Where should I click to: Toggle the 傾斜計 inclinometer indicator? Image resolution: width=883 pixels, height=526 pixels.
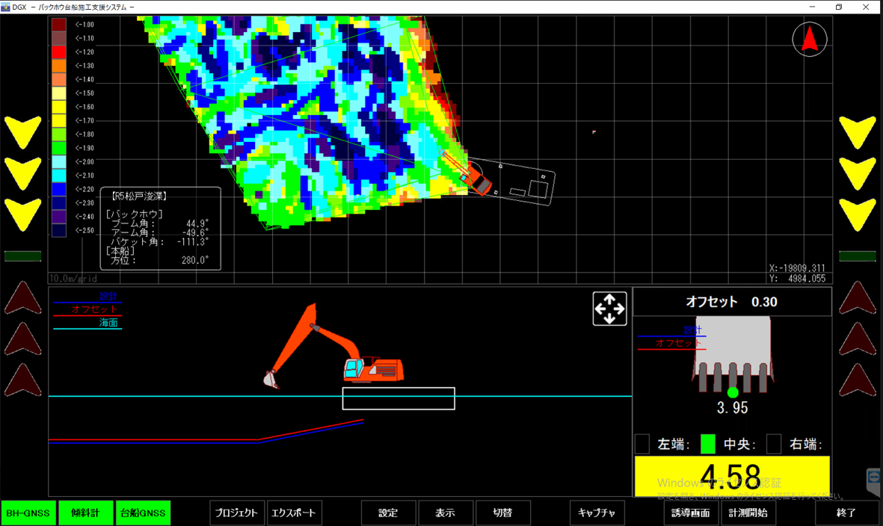coord(84,513)
